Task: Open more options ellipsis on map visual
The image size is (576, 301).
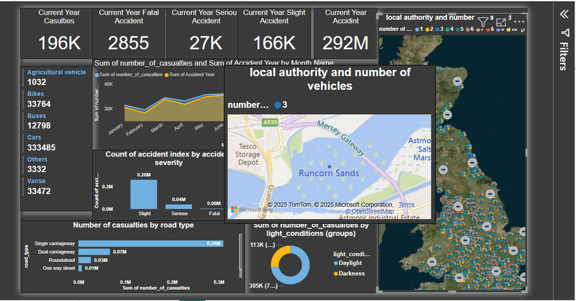Action: click(x=519, y=22)
